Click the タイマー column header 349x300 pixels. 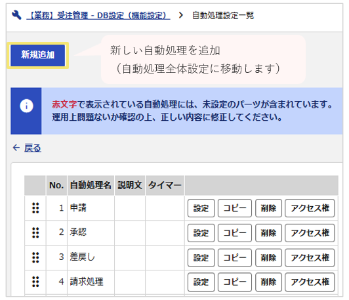pyautogui.click(x=165, y=185)
